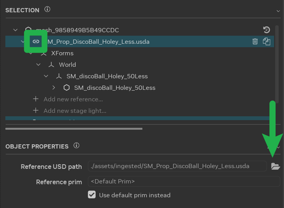The height and width of the screenshot is (208, 284).
Task: Collapse the World tree node
Action: click(38, 64)
